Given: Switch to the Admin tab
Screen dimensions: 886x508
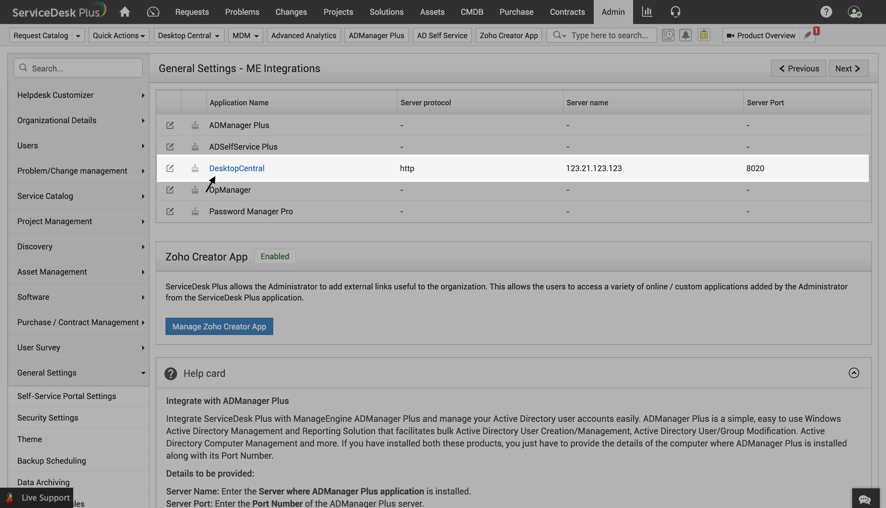Looking at the screenshot, I should (613, 11).
